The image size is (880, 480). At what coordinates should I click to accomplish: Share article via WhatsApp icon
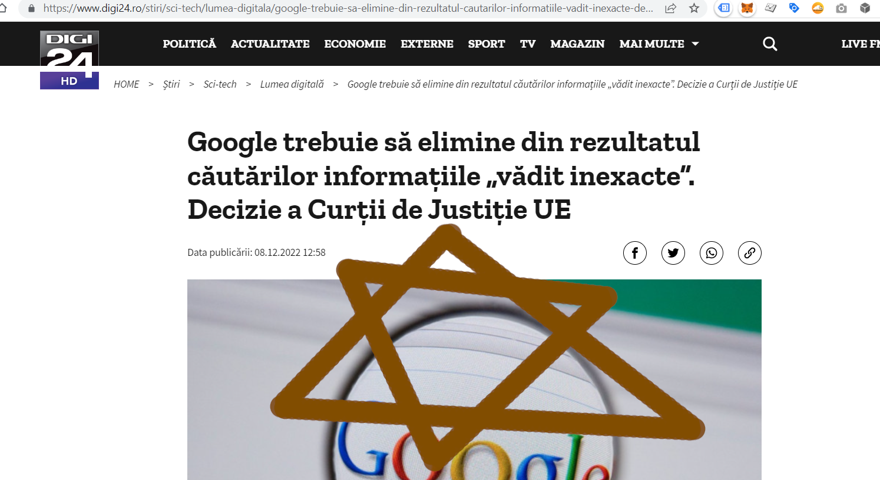point(712,253)
